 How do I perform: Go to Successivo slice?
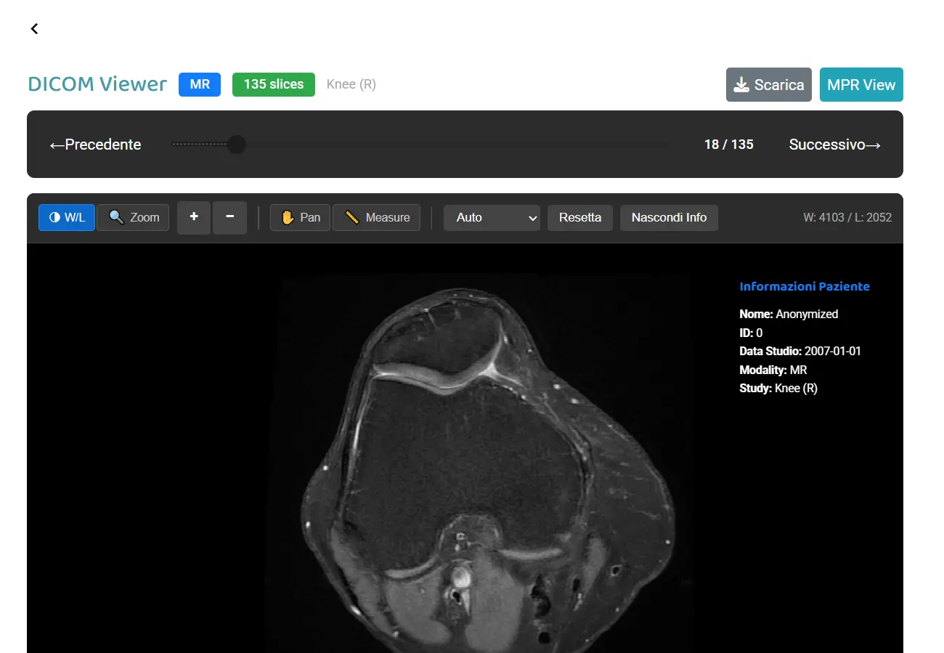(834, 145)
